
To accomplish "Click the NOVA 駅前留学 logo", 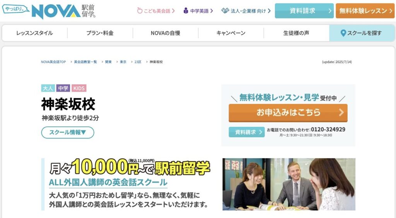I will click(64, 11).
